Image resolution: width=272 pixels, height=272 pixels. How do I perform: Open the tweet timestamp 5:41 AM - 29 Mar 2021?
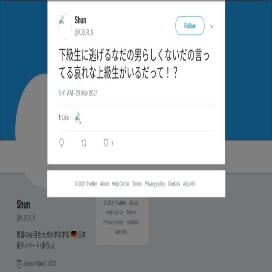pyautogui.click(x=78, y=93)
